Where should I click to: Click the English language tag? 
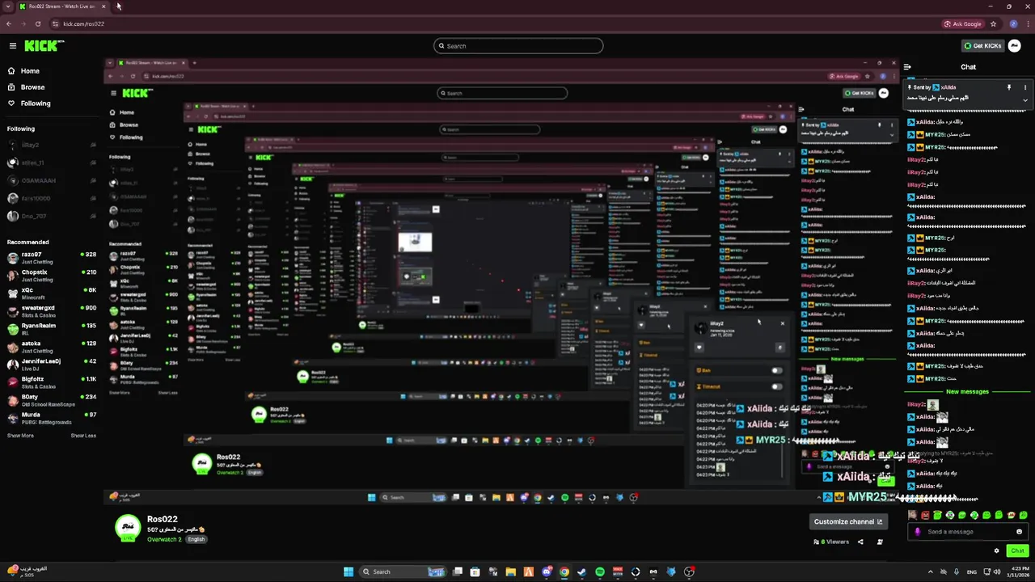click(x=196, y=539)
